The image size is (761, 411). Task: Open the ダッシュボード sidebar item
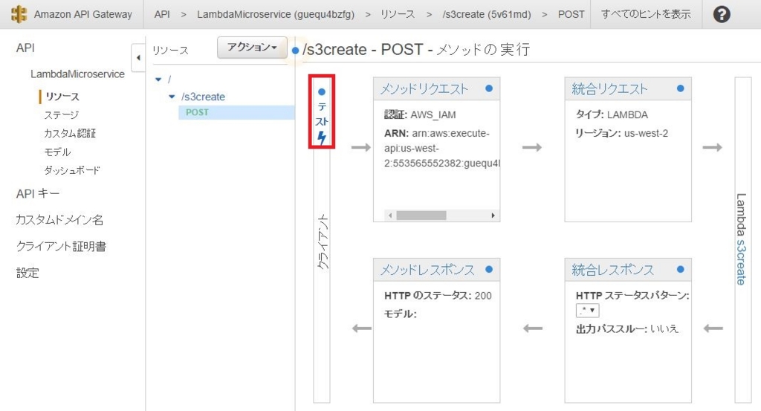coord(72,170)
